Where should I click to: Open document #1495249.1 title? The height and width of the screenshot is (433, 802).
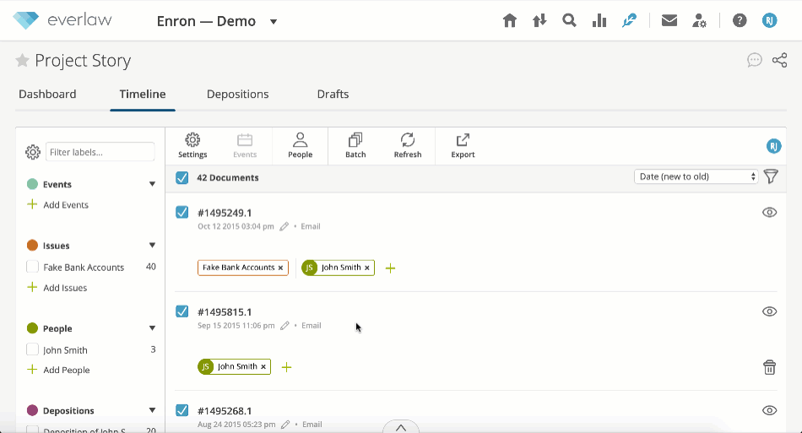point(225,213)
